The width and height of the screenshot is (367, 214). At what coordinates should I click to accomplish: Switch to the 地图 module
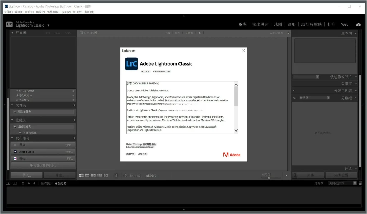[x=277, y=24]
